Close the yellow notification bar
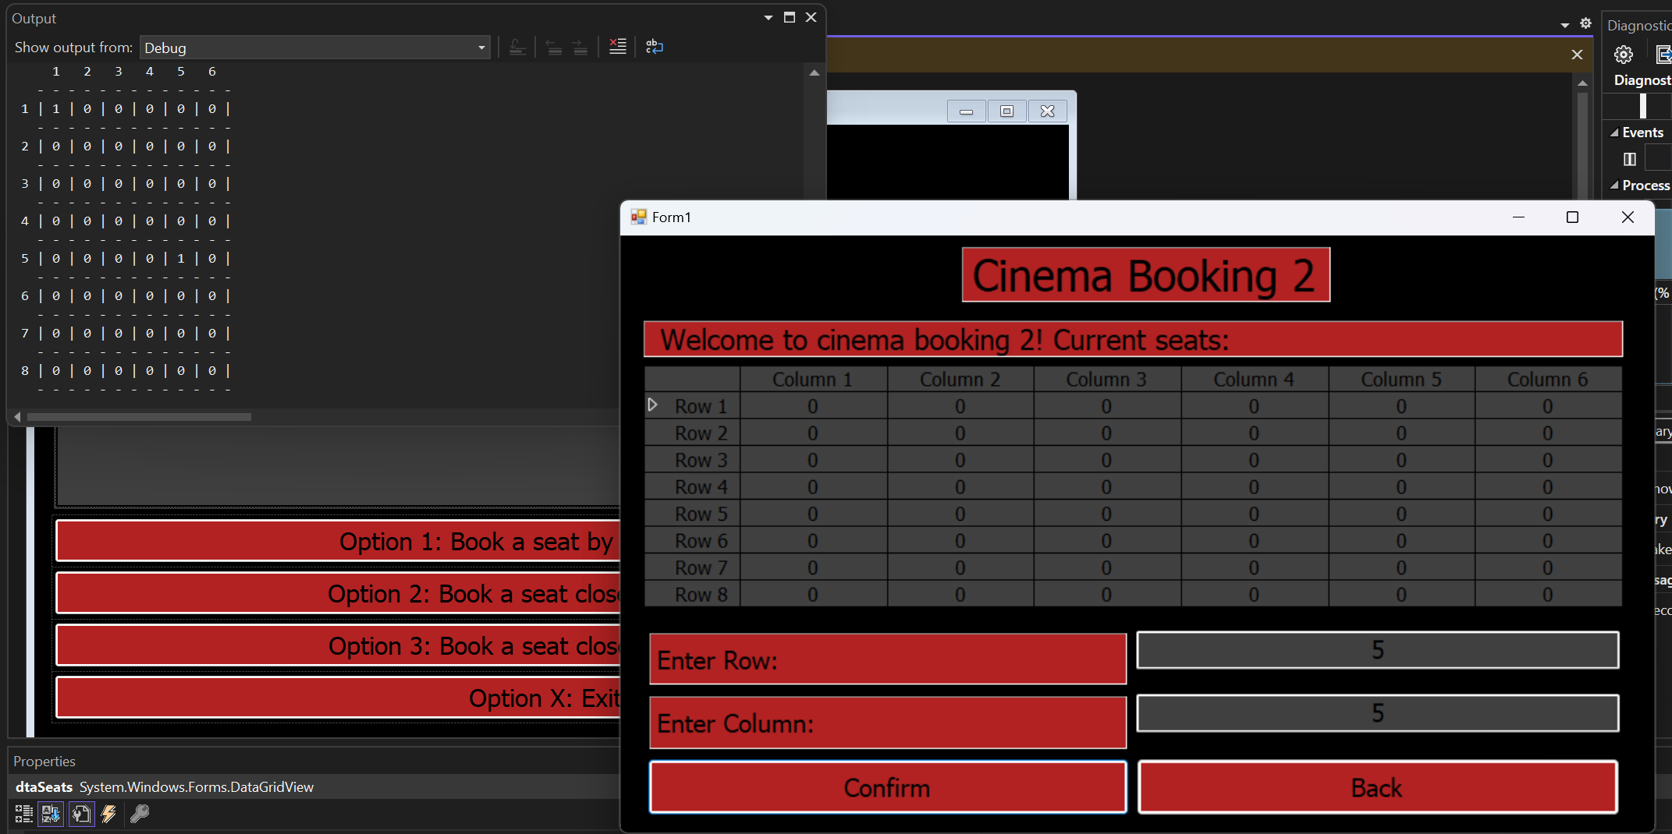The width and height of the screenshot is (1672, 834). coord(1577,54)
